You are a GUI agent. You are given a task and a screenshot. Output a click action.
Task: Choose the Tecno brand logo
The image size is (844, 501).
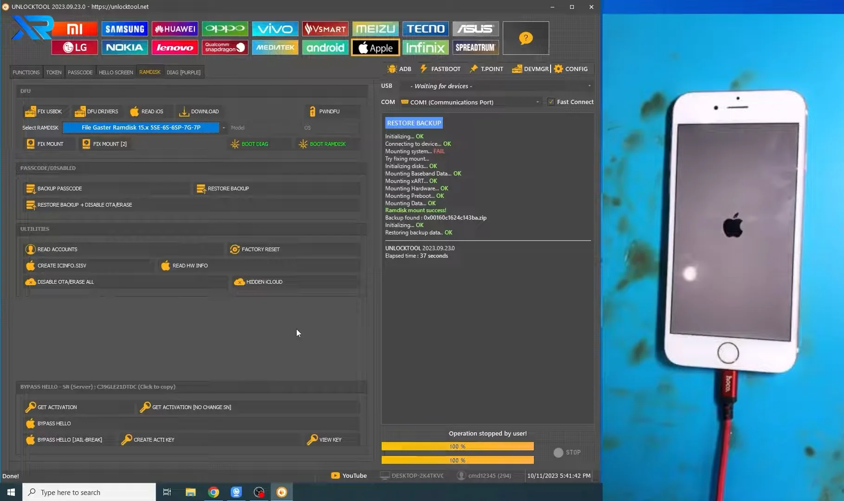426,29
